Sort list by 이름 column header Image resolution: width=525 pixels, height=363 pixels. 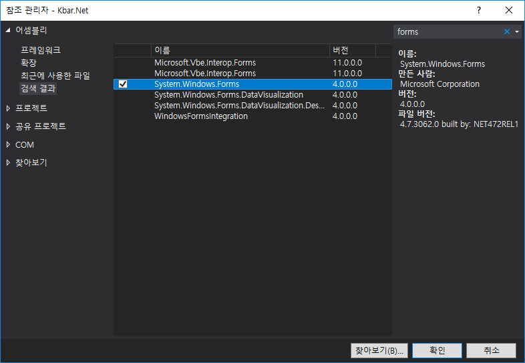pyautogui.click(x=240, y=50)
